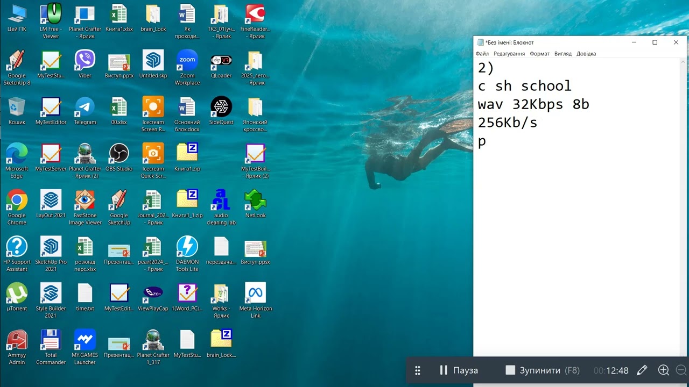The width and height of the screenshot is (689, 387).
Task: Open LM Free Viewer shortcut
Action: point(51,21)
